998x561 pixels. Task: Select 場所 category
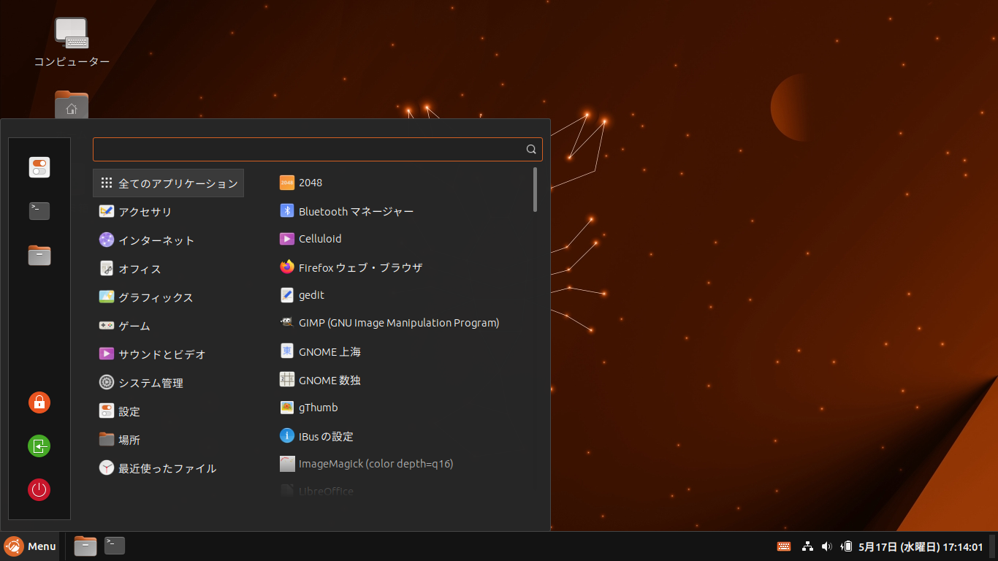pos(168,440)
